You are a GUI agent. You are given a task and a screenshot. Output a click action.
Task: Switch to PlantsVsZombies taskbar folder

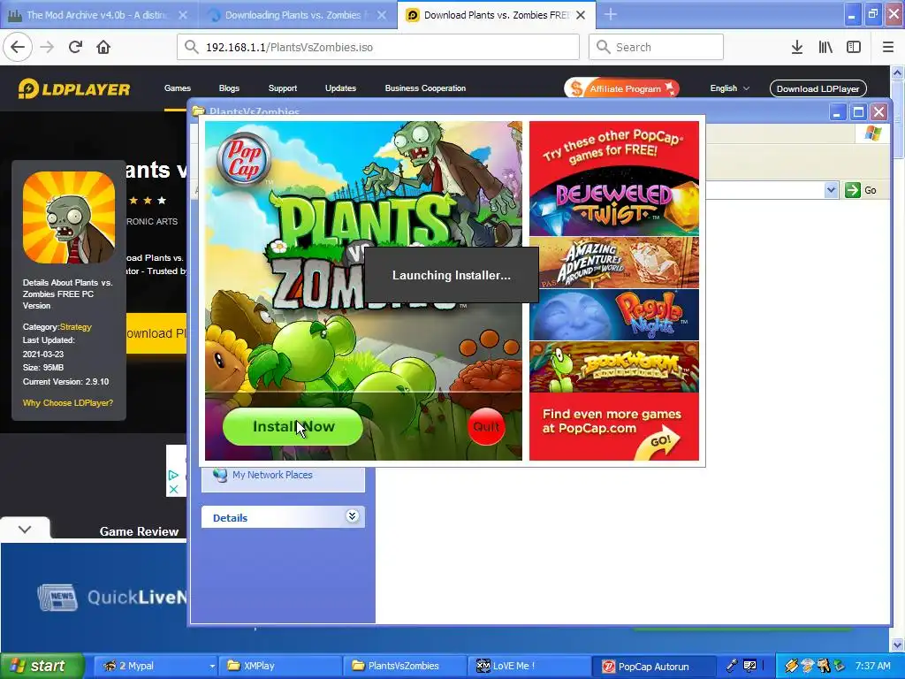point(405,666)
